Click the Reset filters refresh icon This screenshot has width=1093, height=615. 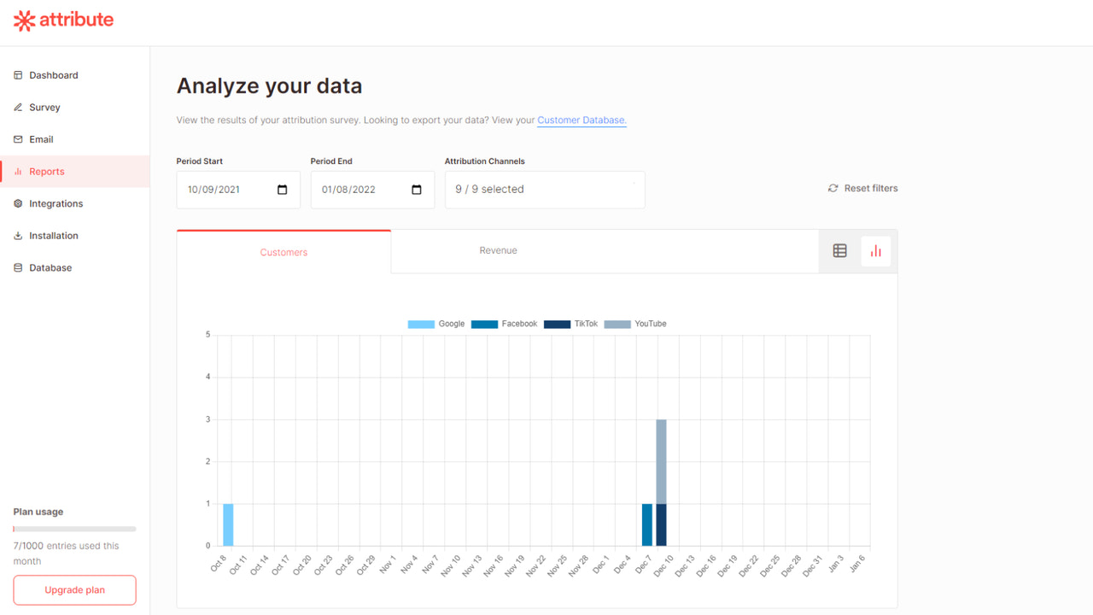833,188
